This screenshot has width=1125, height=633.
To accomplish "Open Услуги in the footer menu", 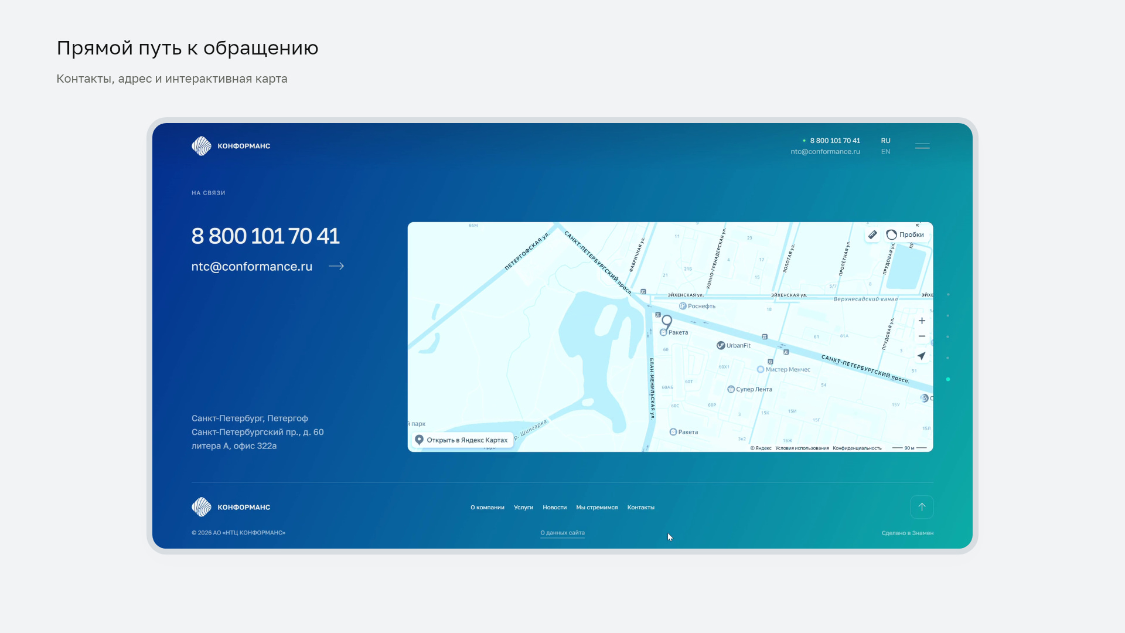I will 523,508.
